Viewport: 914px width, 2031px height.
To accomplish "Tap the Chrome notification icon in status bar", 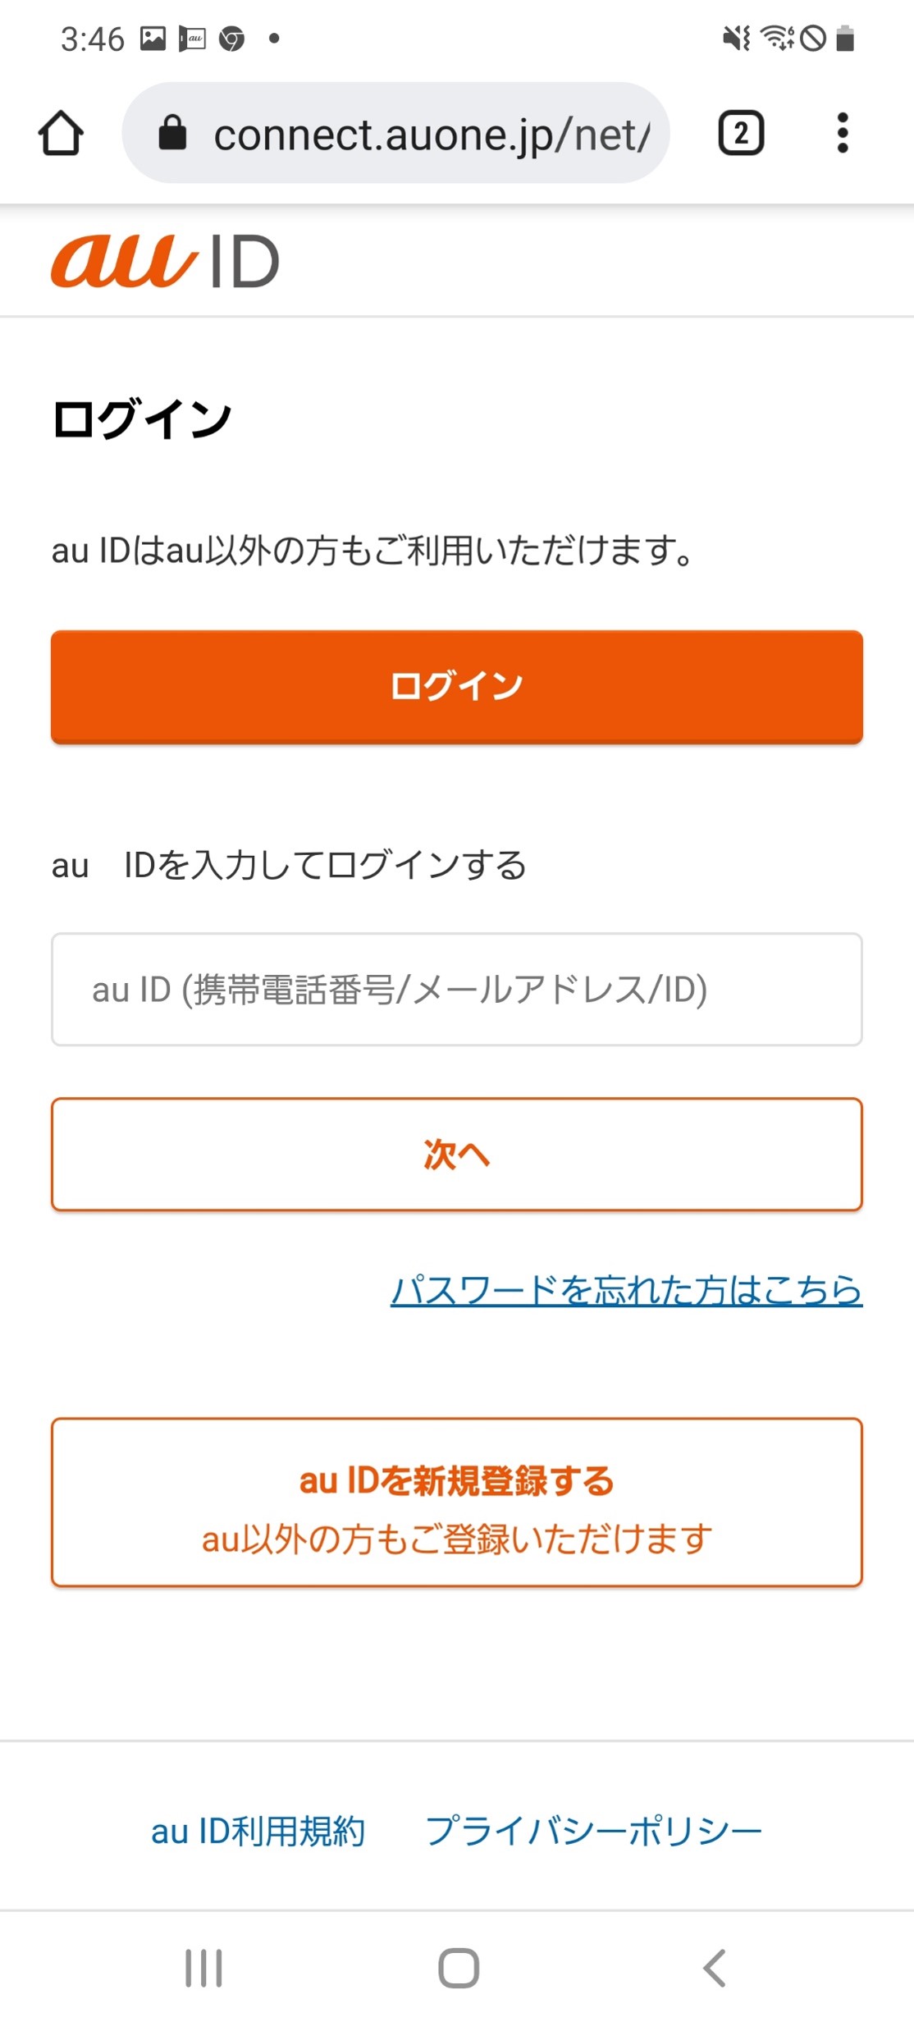I will 231,39.
